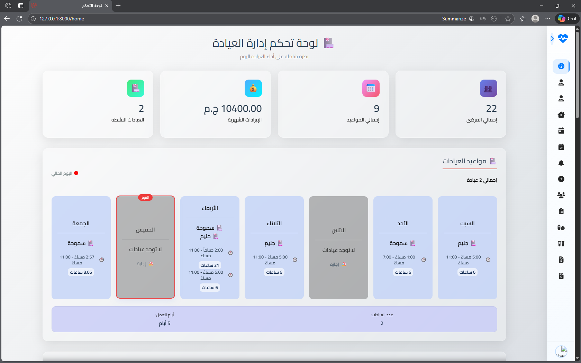Click Summarize in the address bar

click(454, 19)
